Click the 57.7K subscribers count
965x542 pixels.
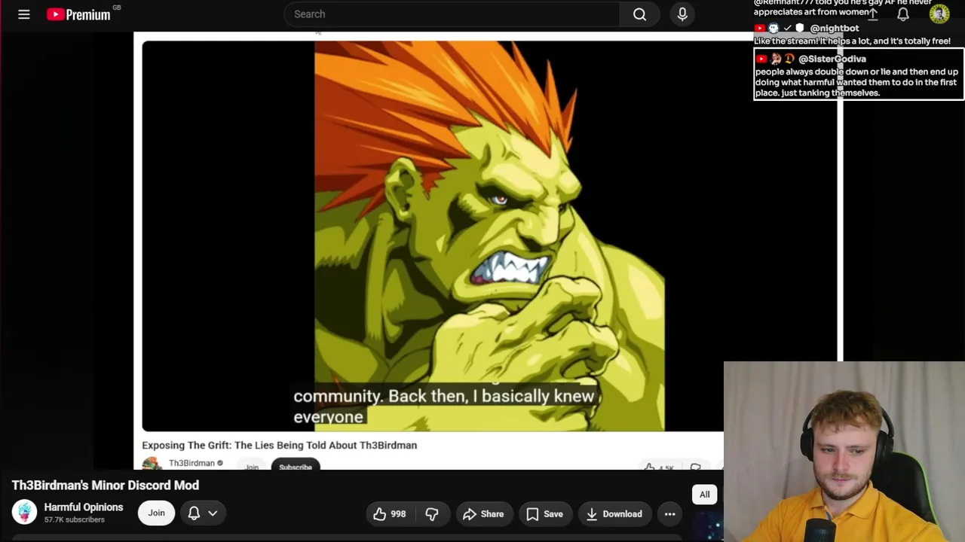point(74,520)
